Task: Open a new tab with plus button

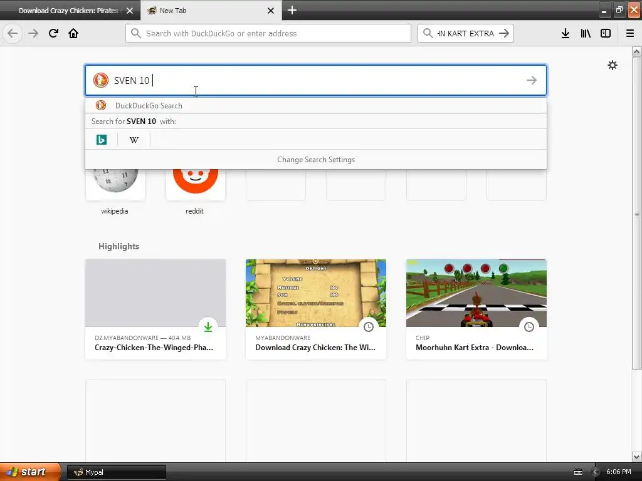Action: pos(292,10)
